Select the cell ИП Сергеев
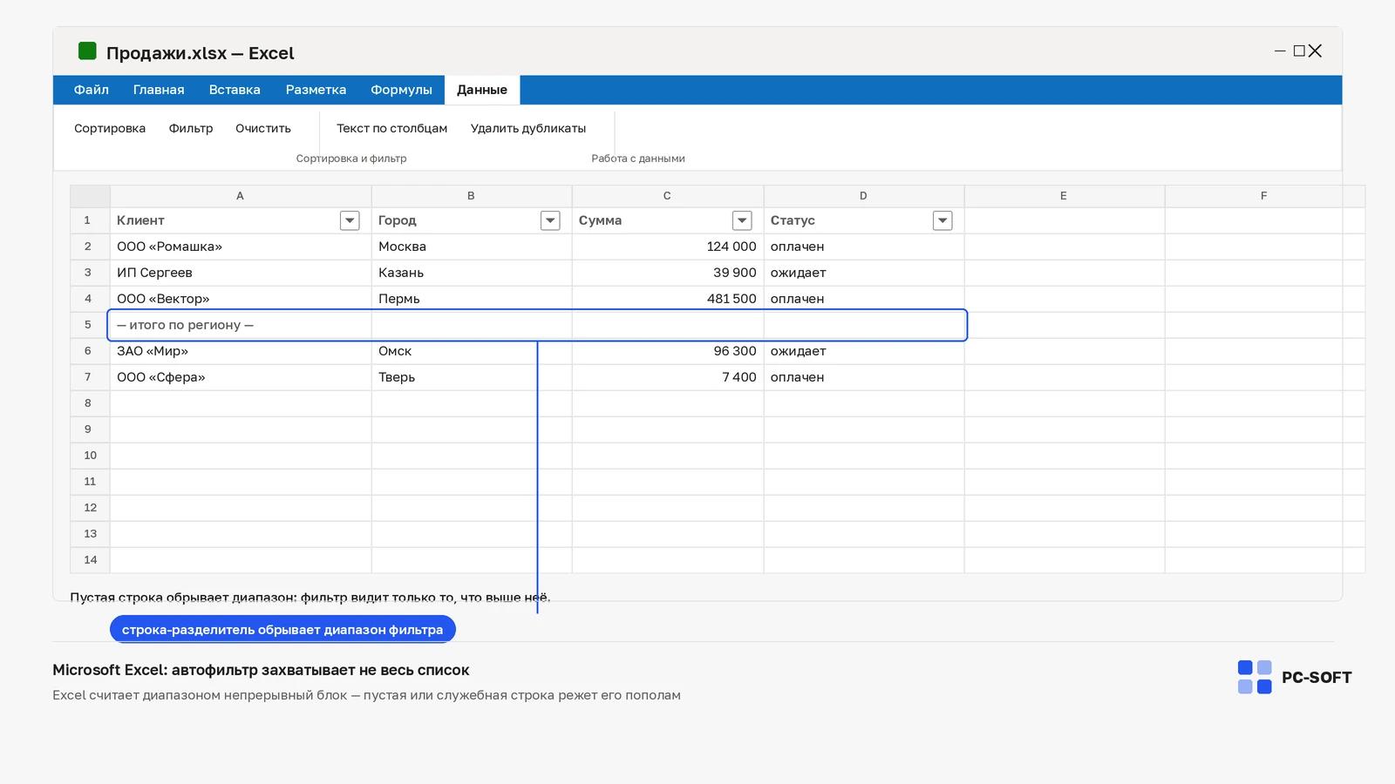Viewport: 1395px width, 784px height. coord(241,273)
